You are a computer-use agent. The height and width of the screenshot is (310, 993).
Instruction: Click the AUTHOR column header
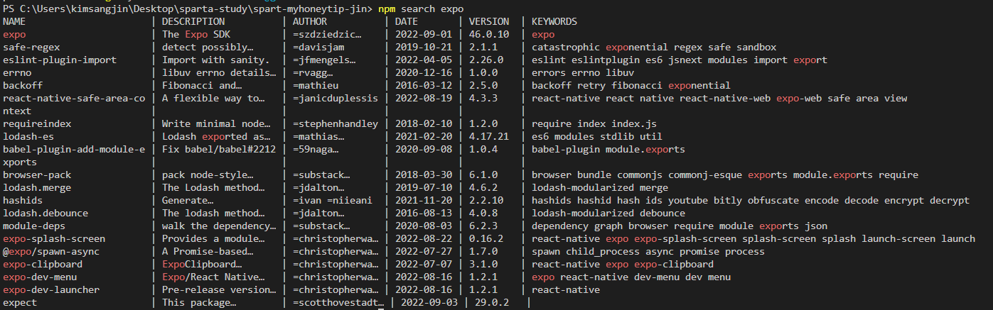click(309, 21)
